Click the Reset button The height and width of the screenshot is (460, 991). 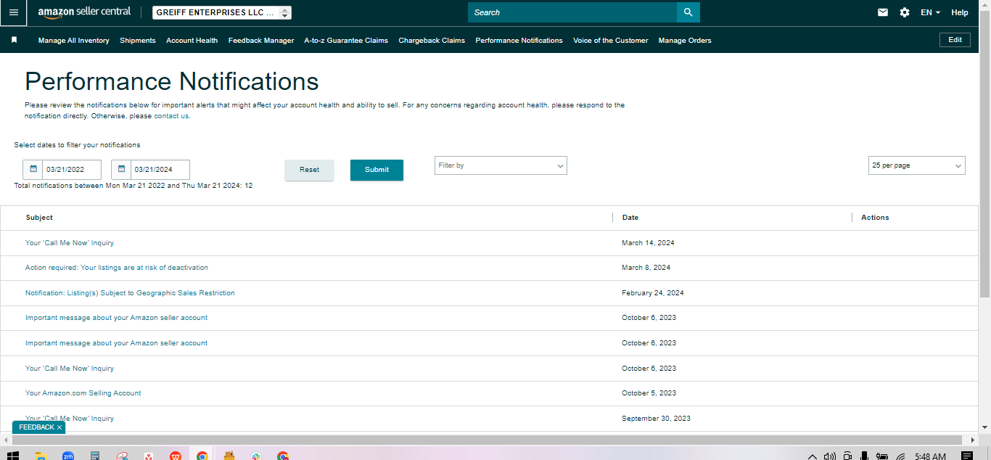pos(309,170)
